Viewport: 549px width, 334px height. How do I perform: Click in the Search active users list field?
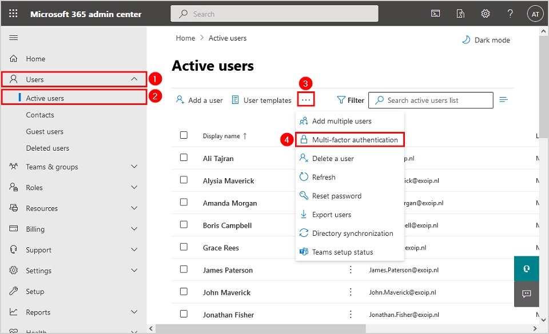431,100
